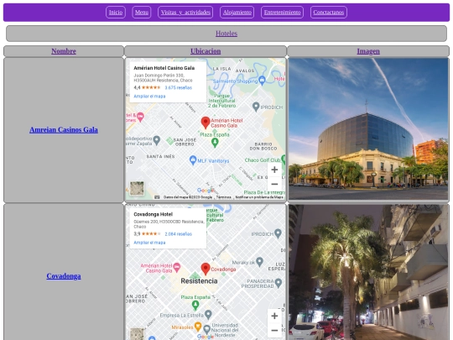Click the Mirasoles restaurant marker
The height and width of the screenshot is (340, 453).
click(x=198, y=327)
